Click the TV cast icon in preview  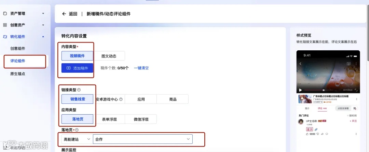tap(349, 64)
